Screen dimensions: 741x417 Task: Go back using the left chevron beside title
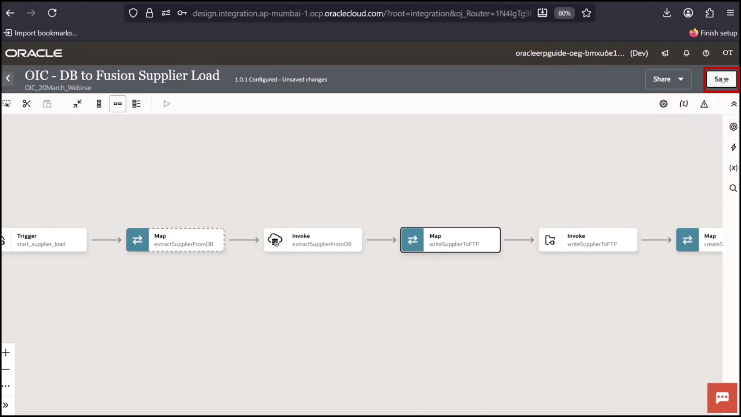(x=8, y=78)
